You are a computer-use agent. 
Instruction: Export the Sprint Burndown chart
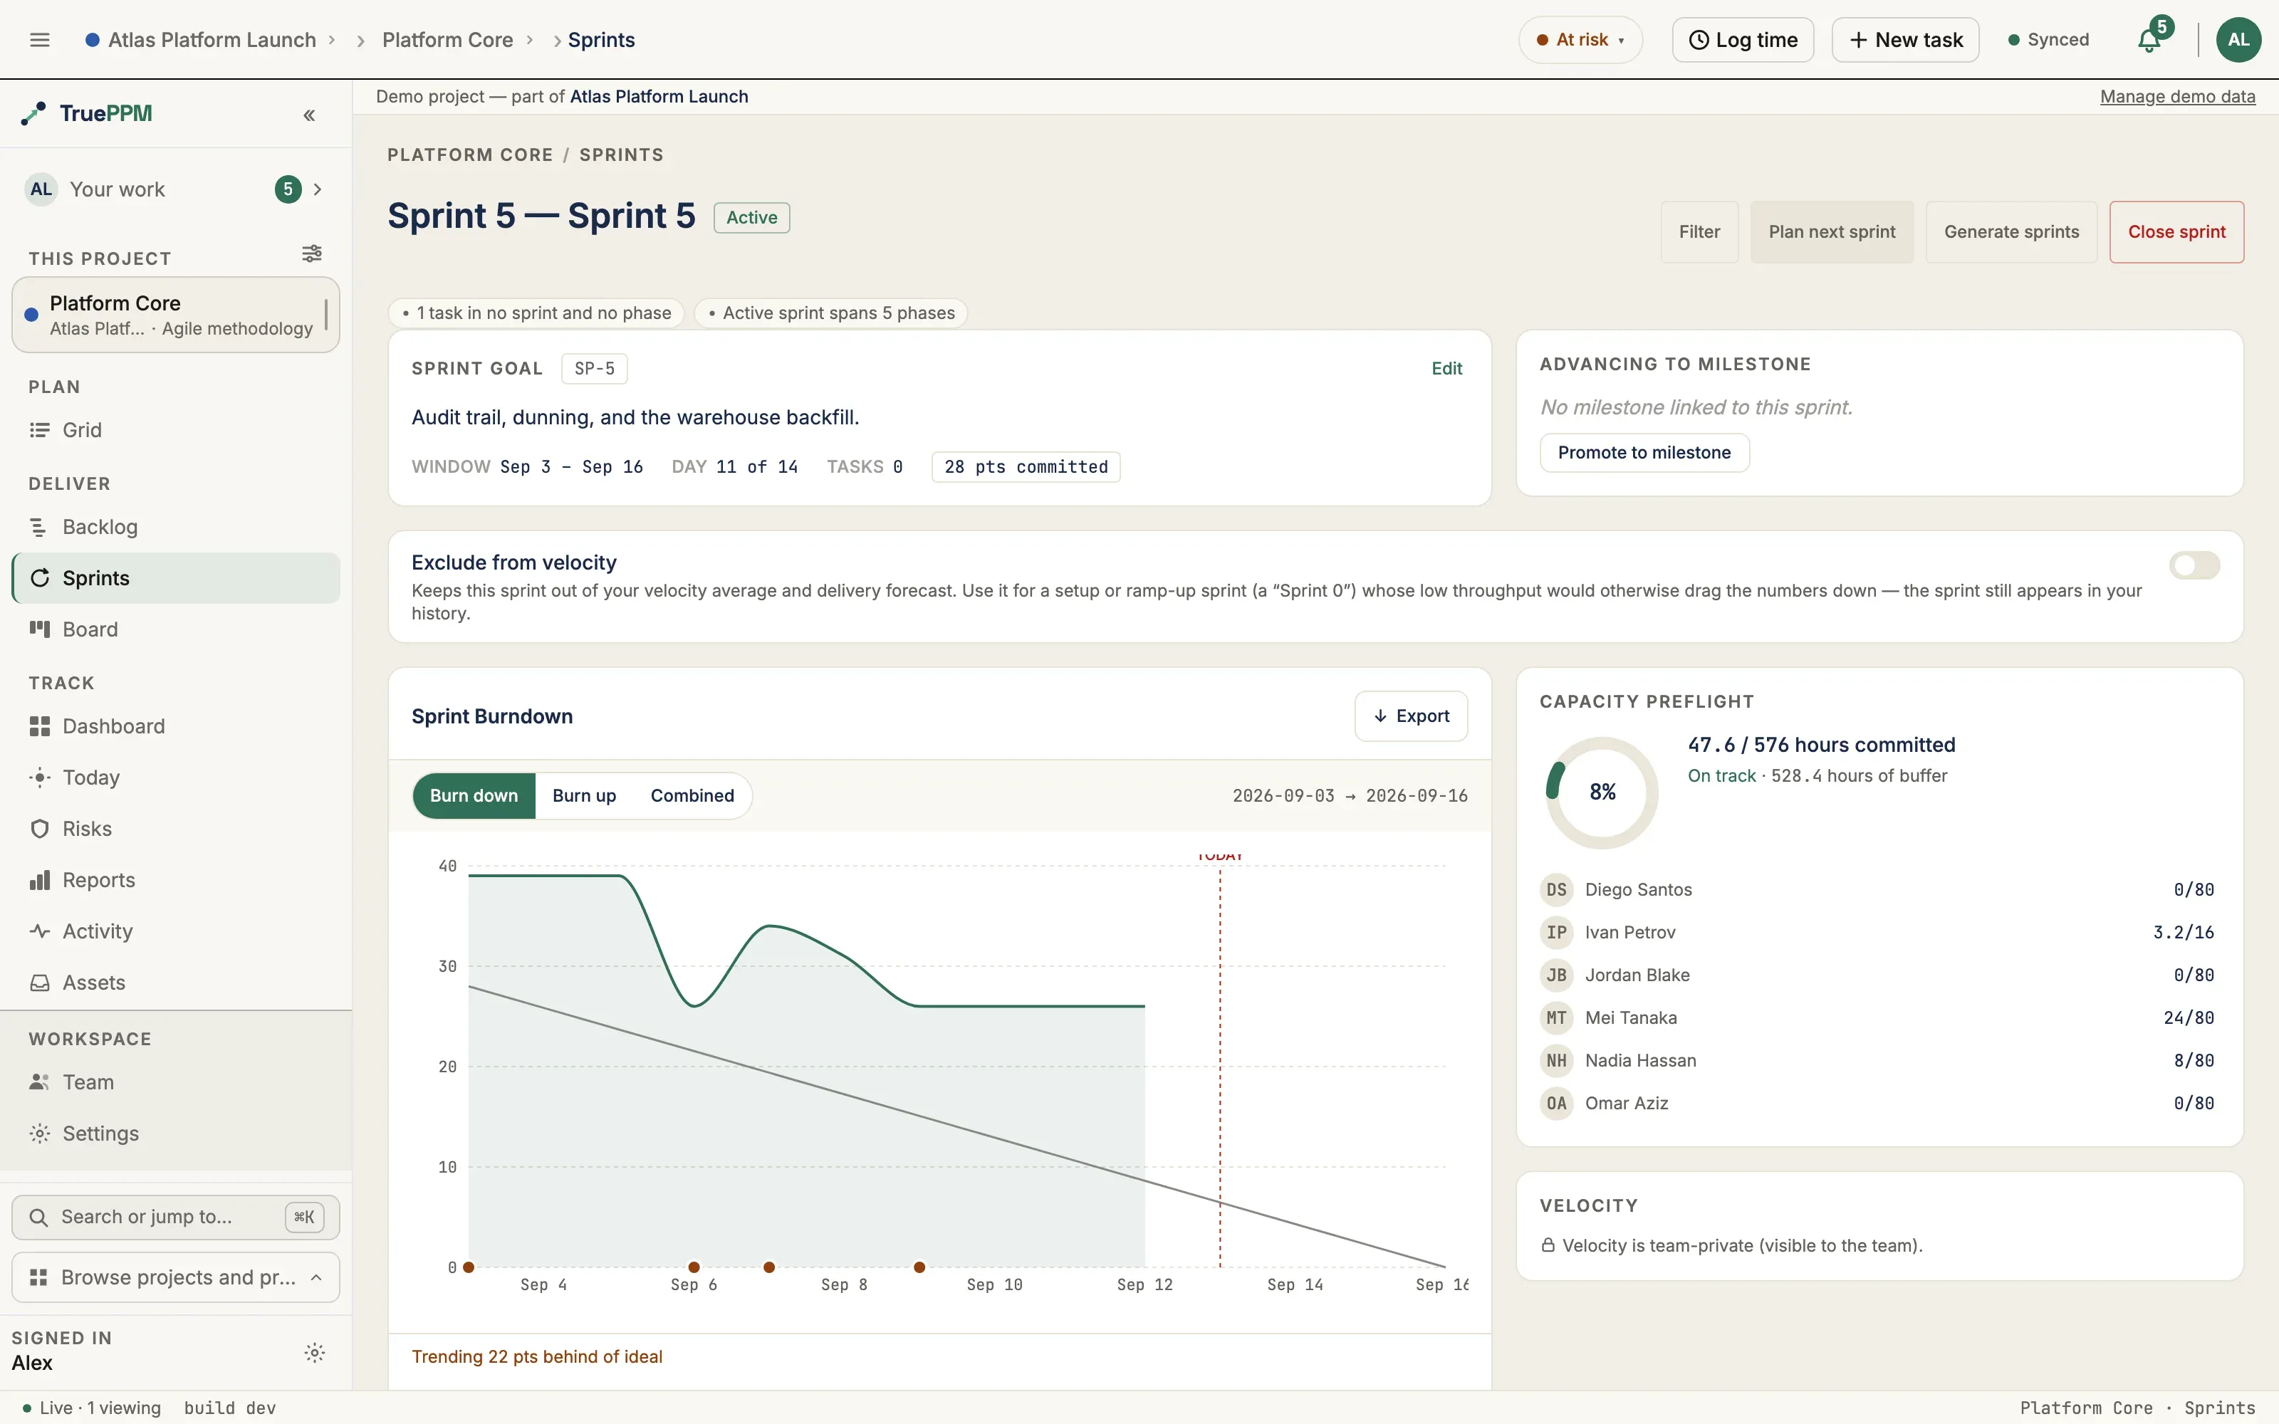coord(1411,716)
